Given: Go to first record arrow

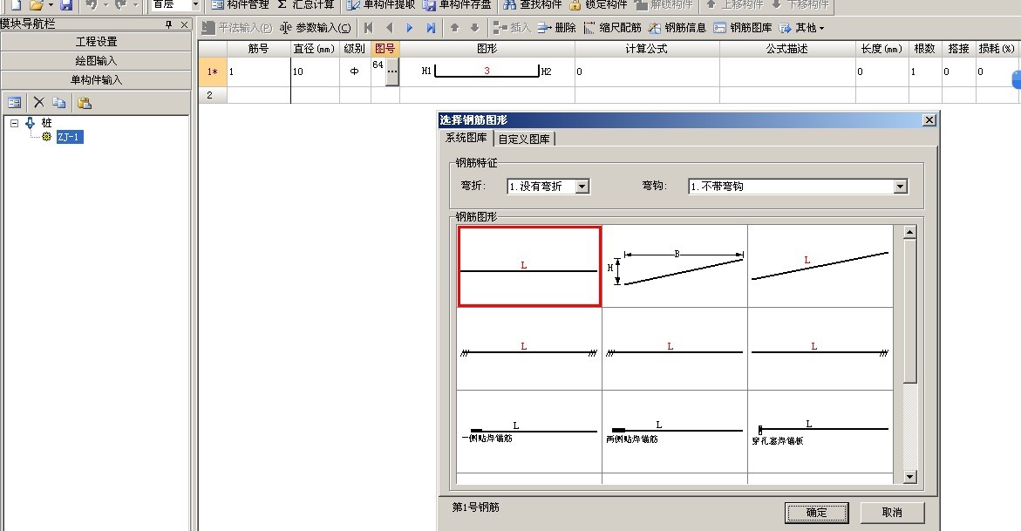Looking at the screenshot, I should click(x=369, y=28).
